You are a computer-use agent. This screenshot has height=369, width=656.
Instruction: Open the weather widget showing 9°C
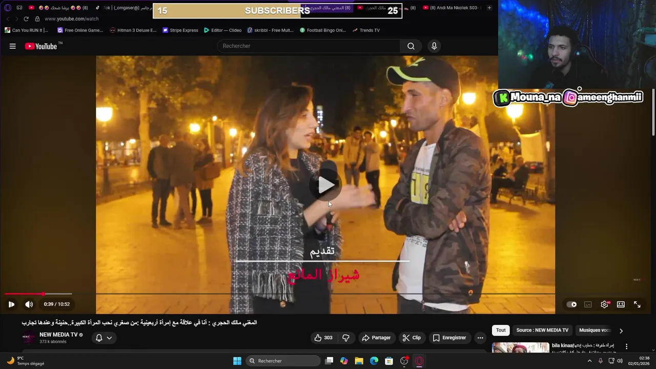point(26,361)
